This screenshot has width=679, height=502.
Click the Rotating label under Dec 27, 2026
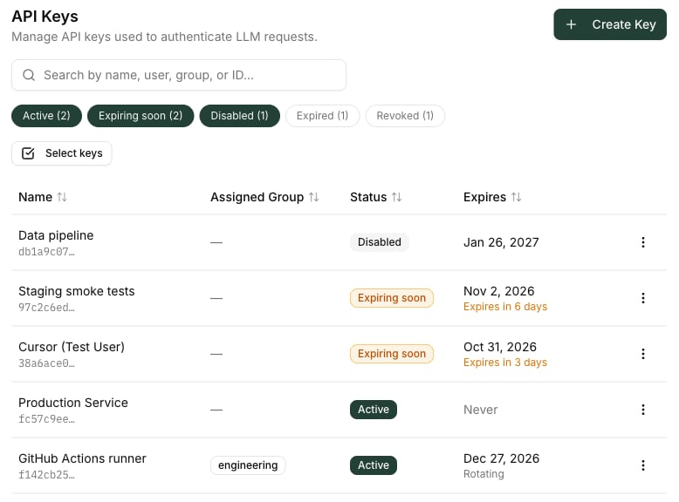pyautogui.click(x=484, y=474)
